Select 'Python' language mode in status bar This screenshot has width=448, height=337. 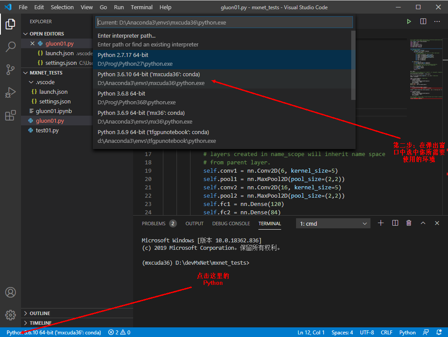pyautogui.click(x=407, y=332)
